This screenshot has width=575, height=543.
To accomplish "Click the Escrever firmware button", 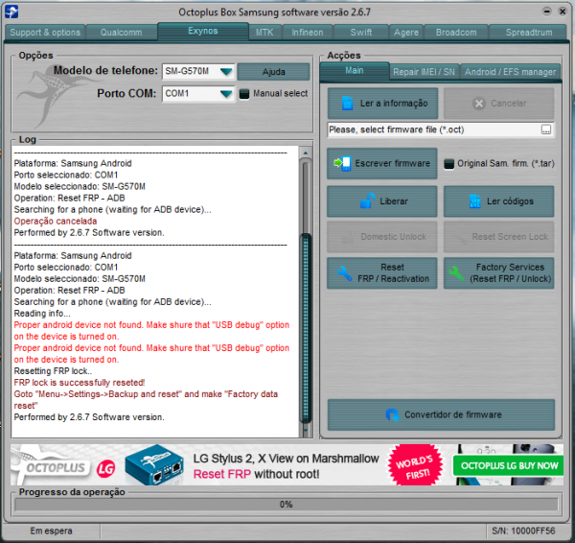I will (x=382, y=163).
